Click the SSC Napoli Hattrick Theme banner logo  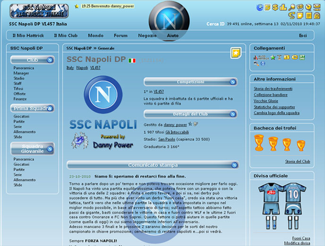(x=39, y=11)
